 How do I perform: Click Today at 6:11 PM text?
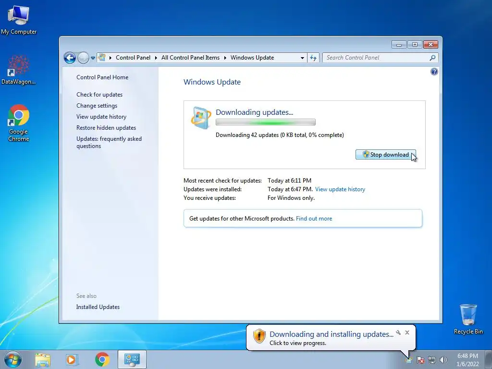tap(289, 181)
